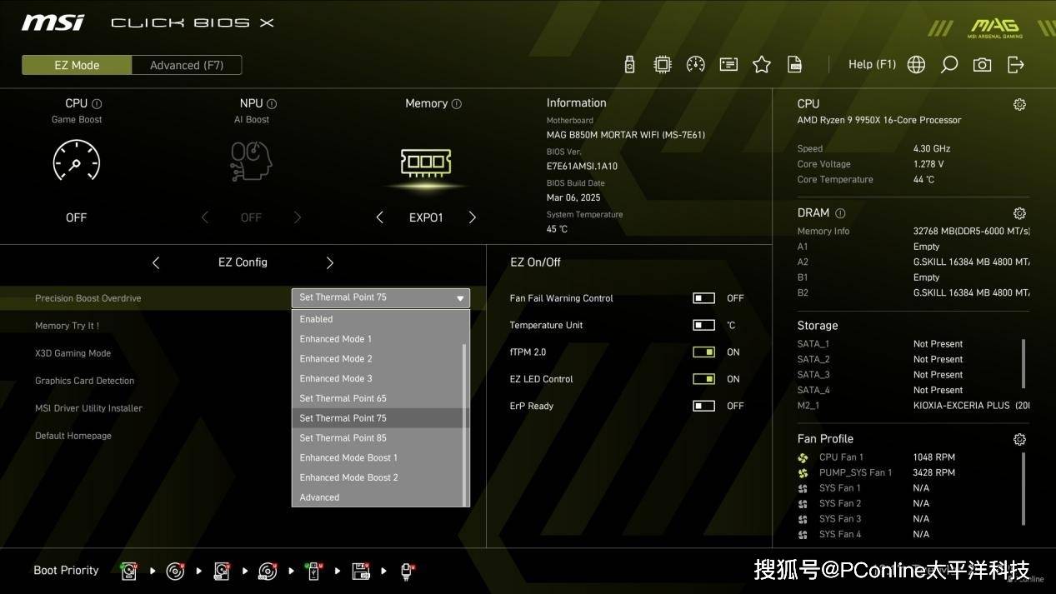
Task: Toggle the Temperature Unit switch
Action: pos(703,325)
